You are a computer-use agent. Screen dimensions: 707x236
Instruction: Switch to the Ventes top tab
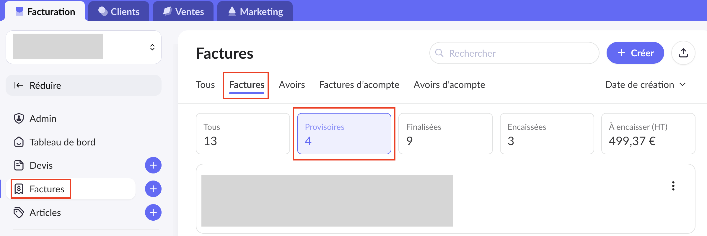183,12
